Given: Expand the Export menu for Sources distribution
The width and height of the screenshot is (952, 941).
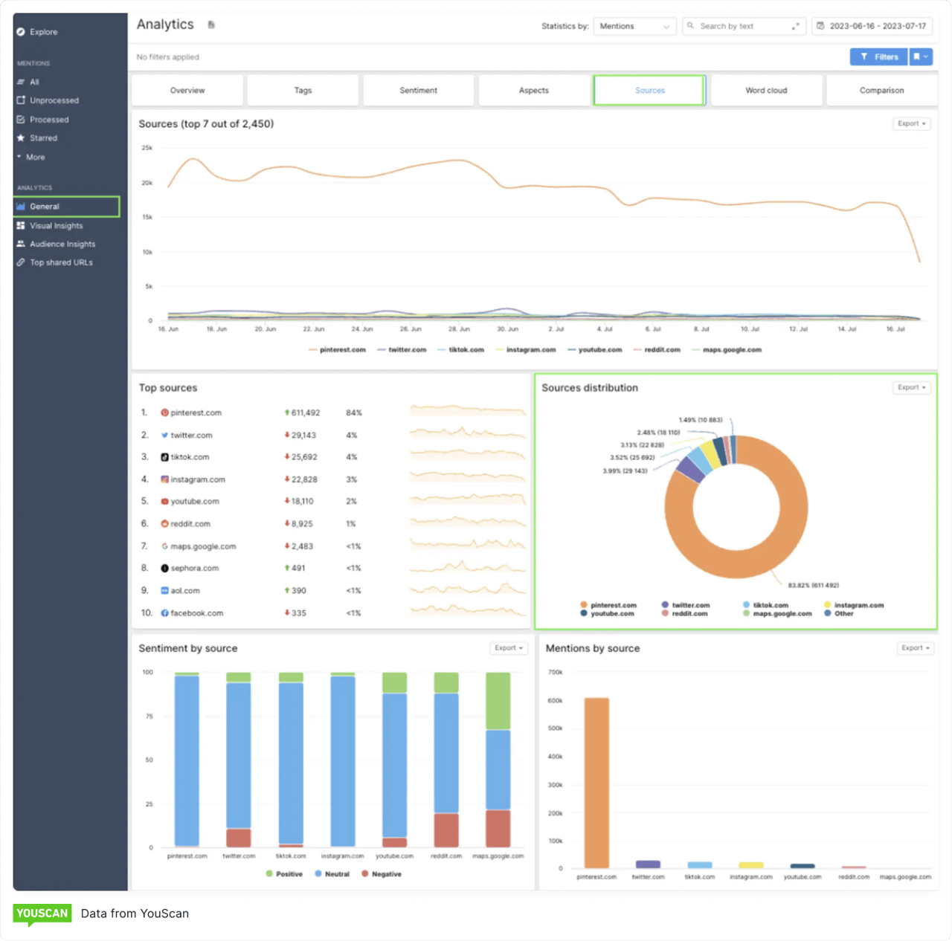Looking at the screenshot, I should (911, 387).
